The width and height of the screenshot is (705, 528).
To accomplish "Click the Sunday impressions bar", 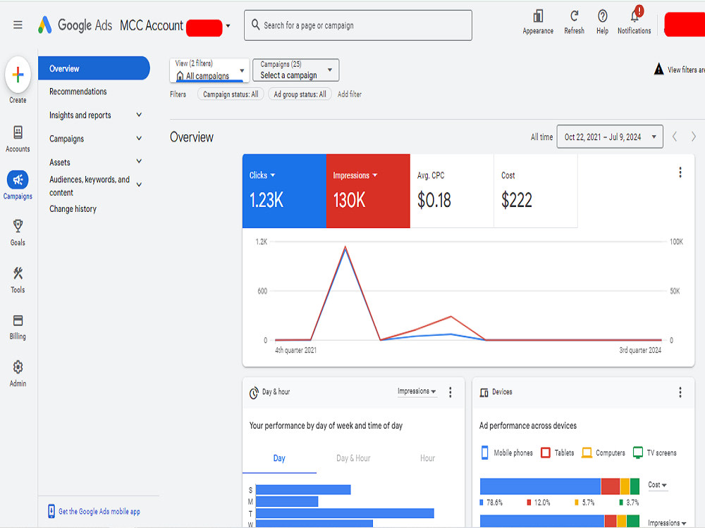I will click(x=303, y=489).
